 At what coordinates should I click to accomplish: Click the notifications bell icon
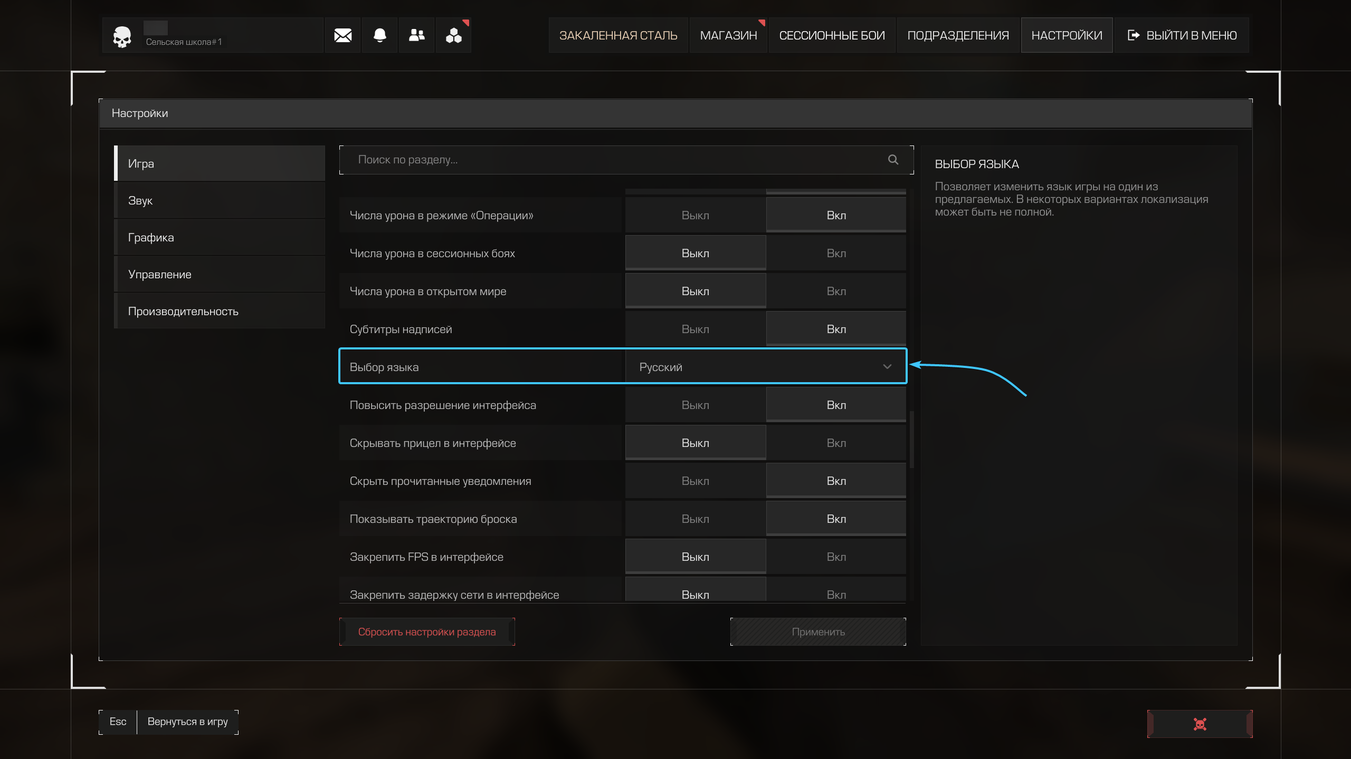[x=379, y=35]
